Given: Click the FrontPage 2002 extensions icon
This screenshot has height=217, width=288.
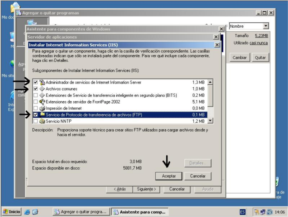Looking at the screenshot, I should (x=42, y=102).
